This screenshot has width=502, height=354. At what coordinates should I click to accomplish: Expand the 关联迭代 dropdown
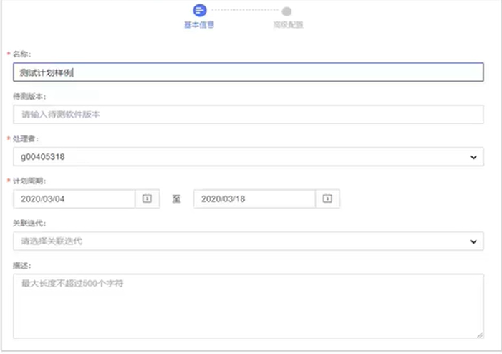tap(248, 241)
